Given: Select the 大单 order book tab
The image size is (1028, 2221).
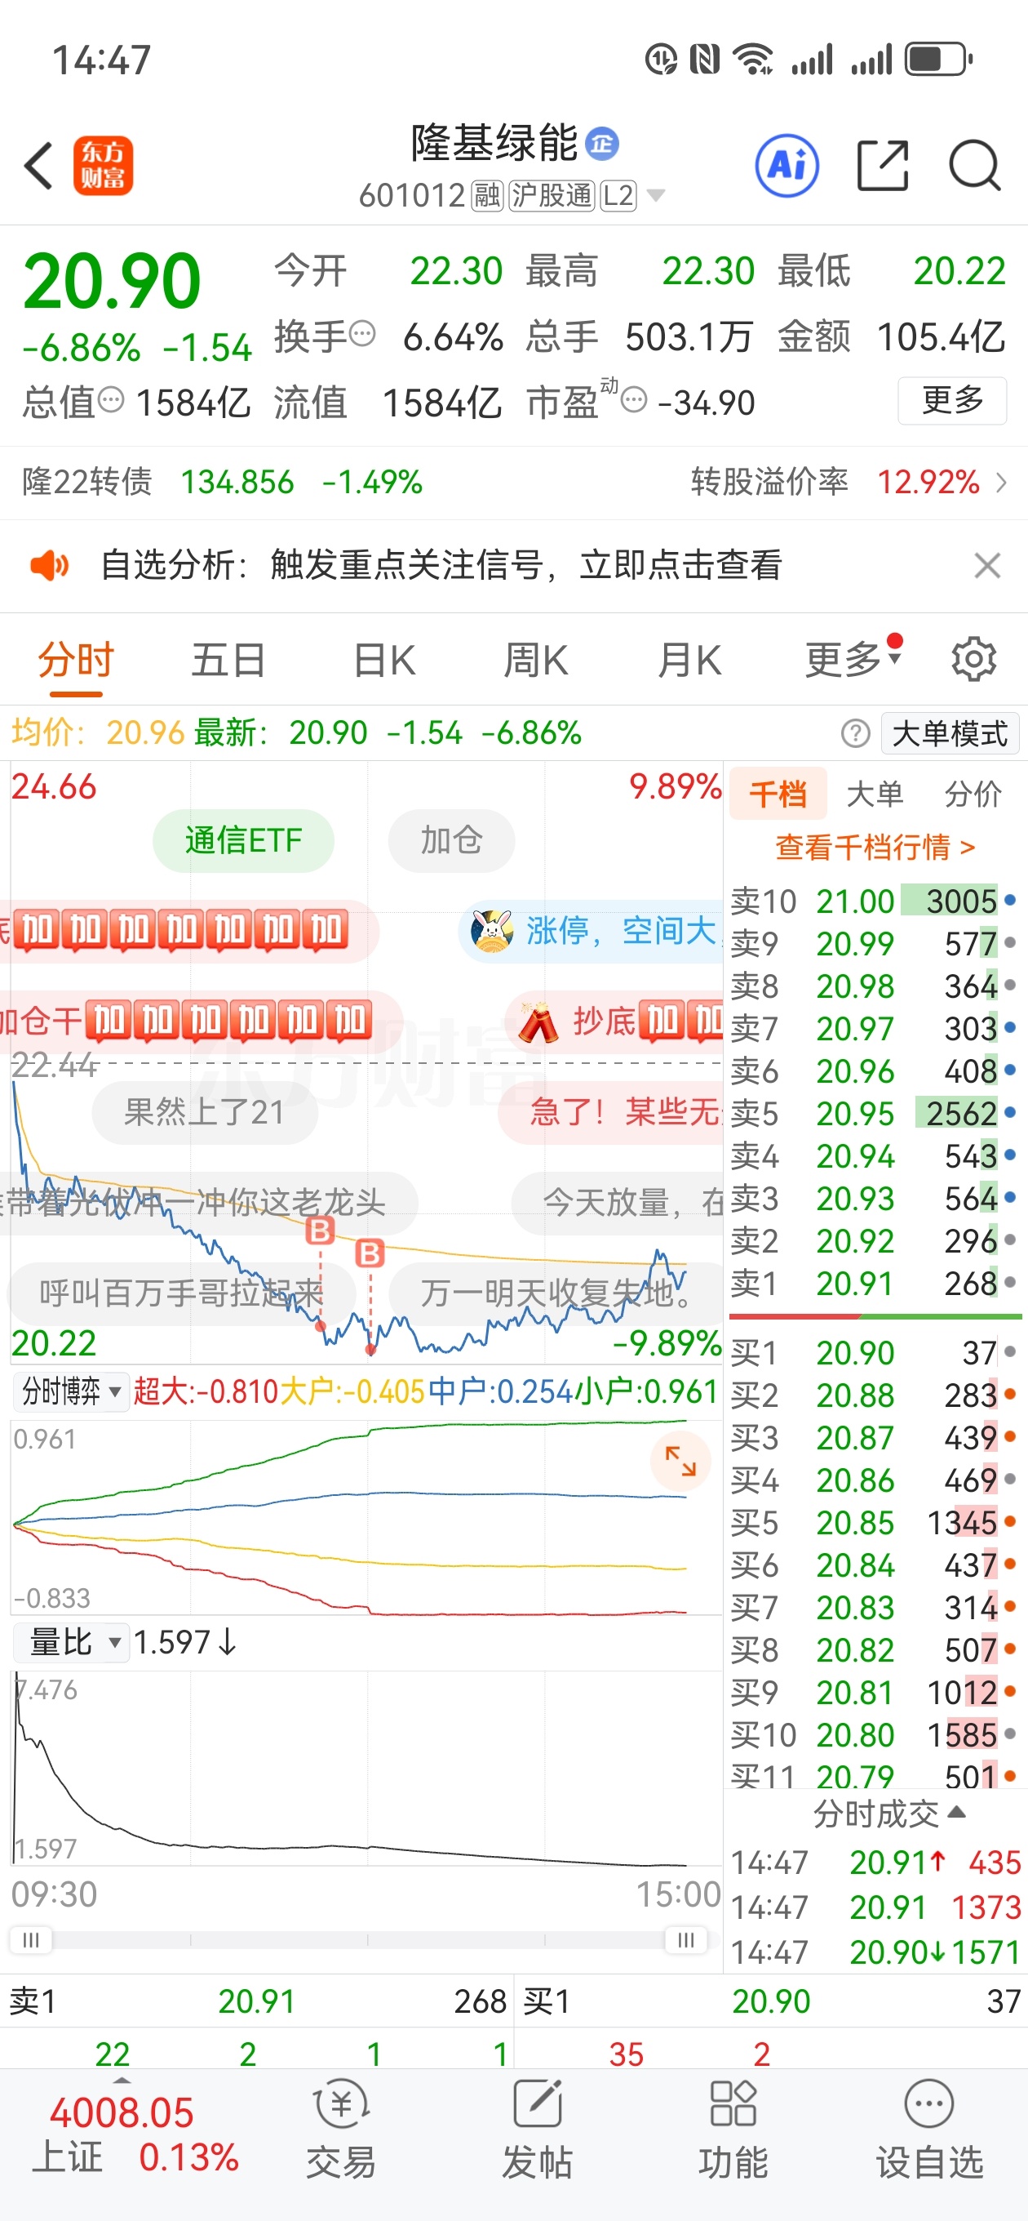Looking at the screenshot, I should (875, 793).
